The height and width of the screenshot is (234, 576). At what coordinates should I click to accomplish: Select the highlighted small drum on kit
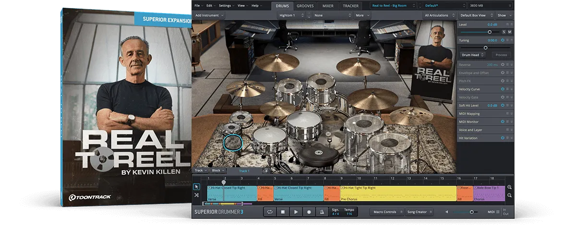click(x=234, y=142)
